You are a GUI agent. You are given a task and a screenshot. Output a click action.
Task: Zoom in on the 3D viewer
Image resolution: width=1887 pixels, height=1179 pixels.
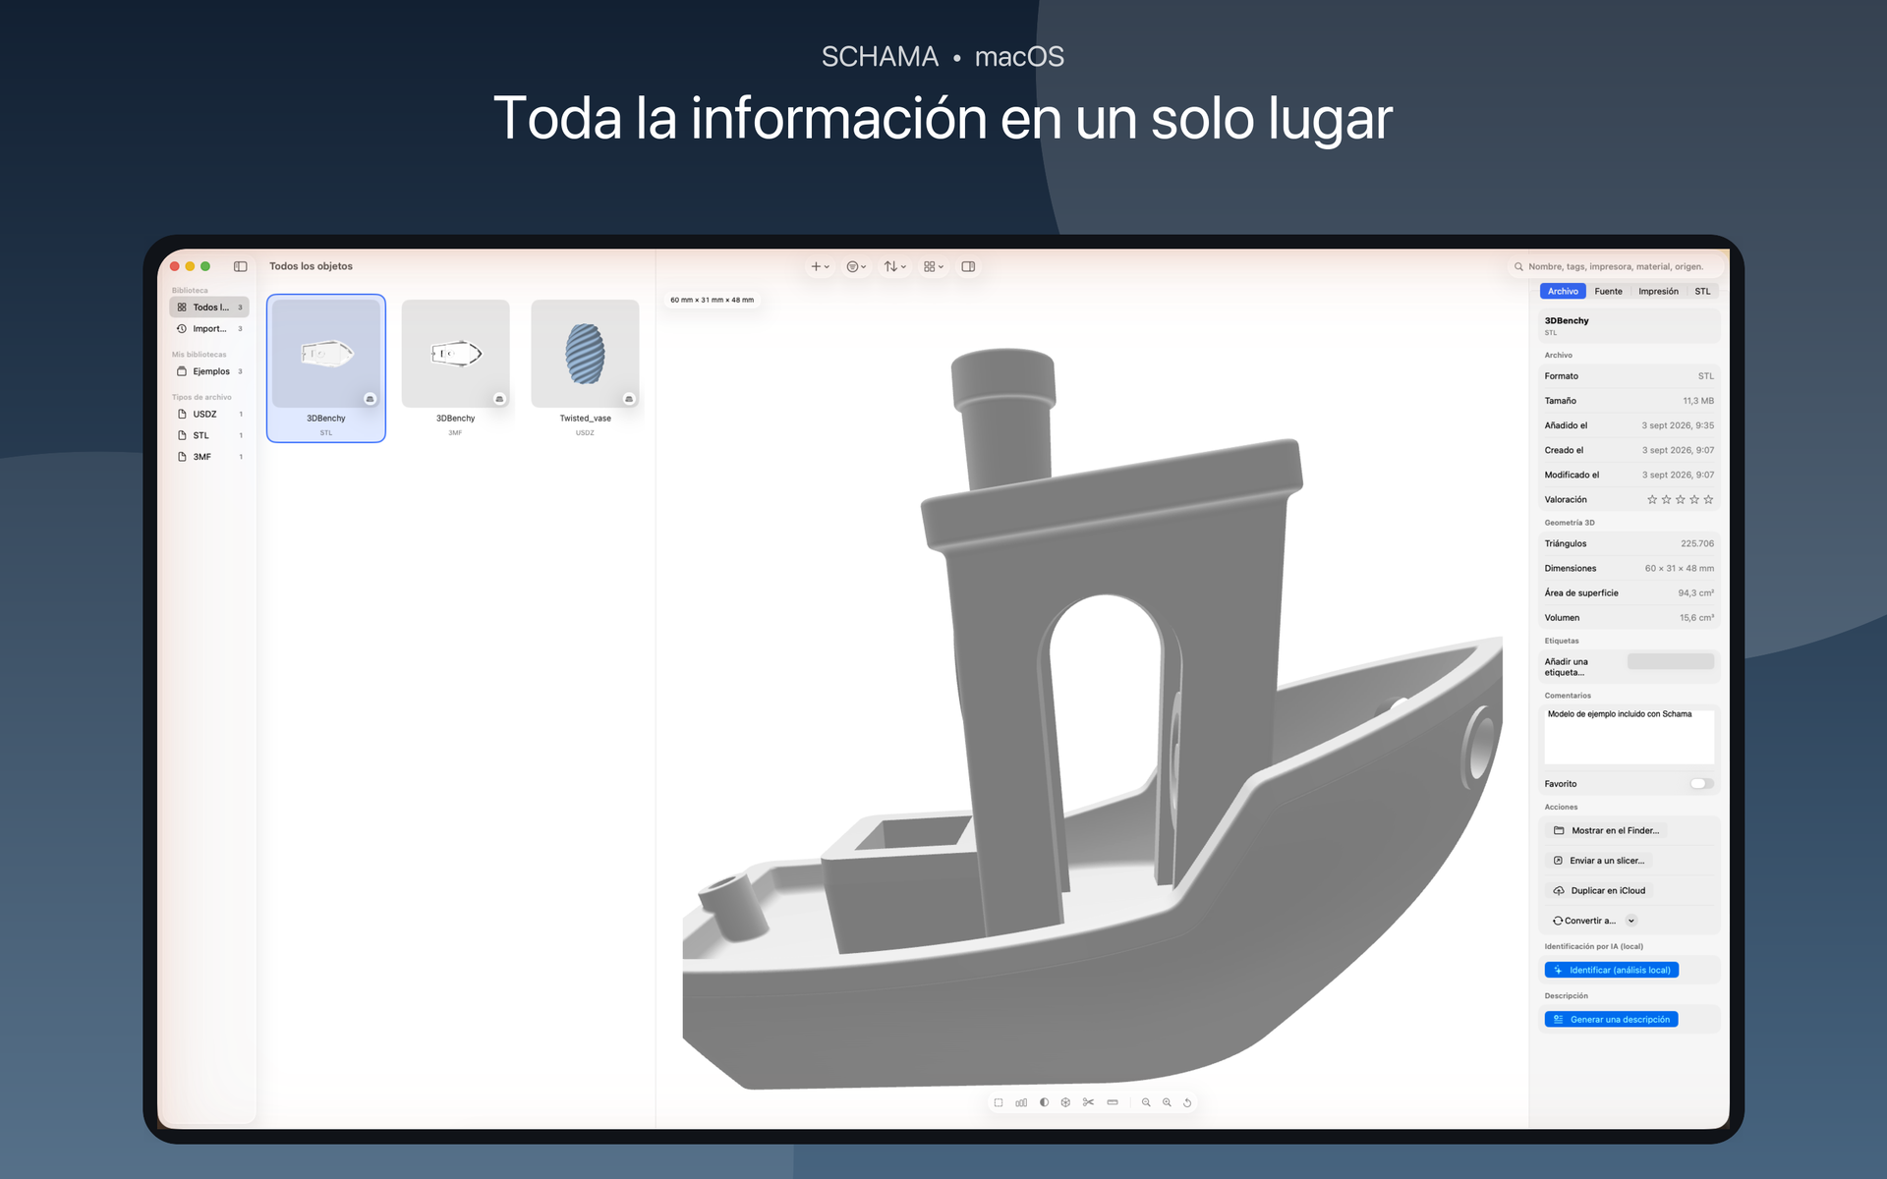tap(1167, 1102)
